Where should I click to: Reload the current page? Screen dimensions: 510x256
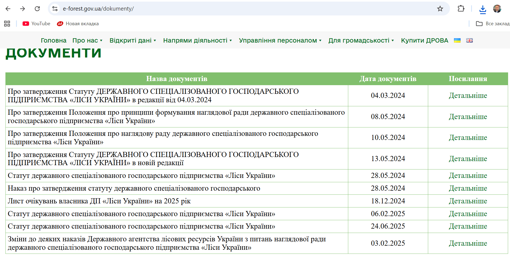[37, 9]
